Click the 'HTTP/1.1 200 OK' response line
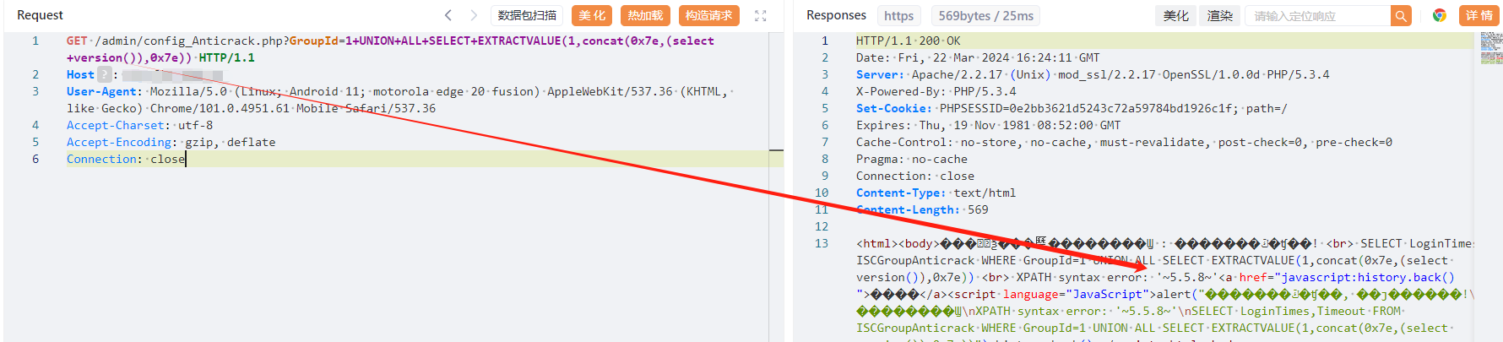This screenshot has height=342, width=1503. tap(908, 41)
